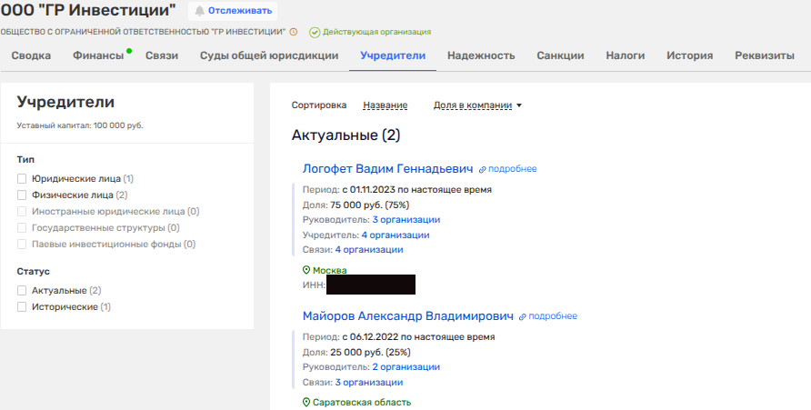Viewport: 811px width, 410px height.
Task: Open the Доля в компании sort dropdown
Action: coord(478,105)
